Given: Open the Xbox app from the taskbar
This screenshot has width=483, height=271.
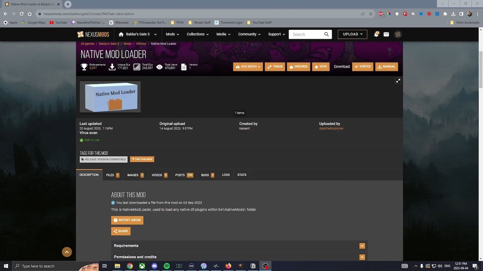Looking at the screenshot, I should coord(142,266).
